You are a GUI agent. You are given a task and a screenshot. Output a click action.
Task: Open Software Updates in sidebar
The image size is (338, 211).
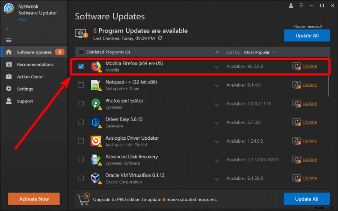click(34, 52)
